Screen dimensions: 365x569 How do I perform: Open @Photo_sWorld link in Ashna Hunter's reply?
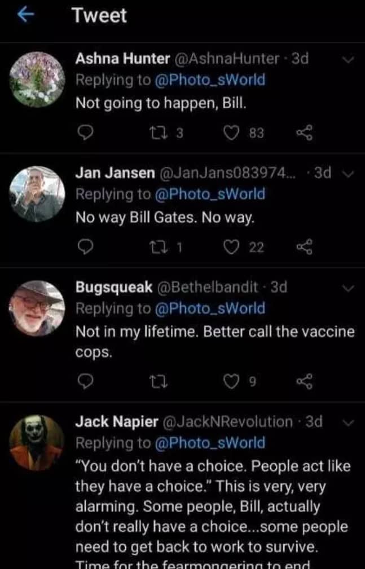pos(210,80)
